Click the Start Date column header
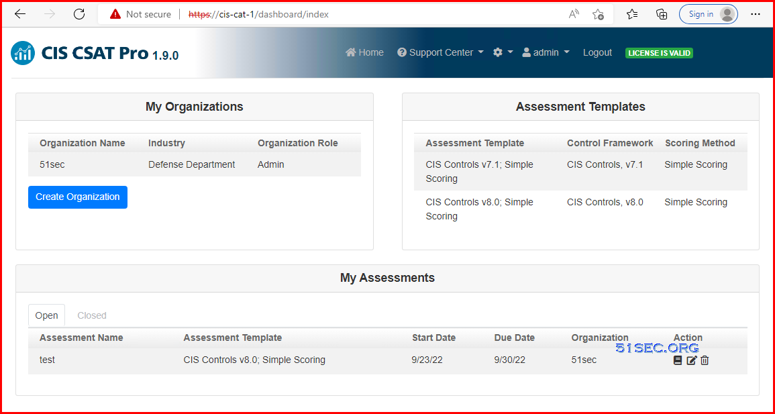Screen dimensions: 775x414 [434, 338]
